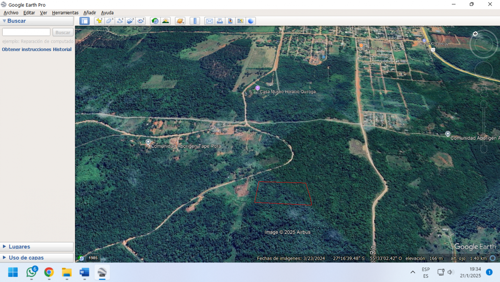Image resolution: width=500 pixels, height=282 pixels.
Task: Choose the Add Image Overlay tool
Action: pos(130,21)
